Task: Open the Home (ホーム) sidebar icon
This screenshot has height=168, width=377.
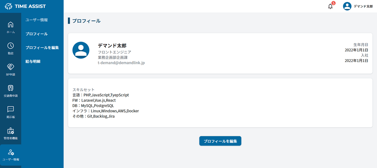Action: pyautogui.click(x=11, y=25)
